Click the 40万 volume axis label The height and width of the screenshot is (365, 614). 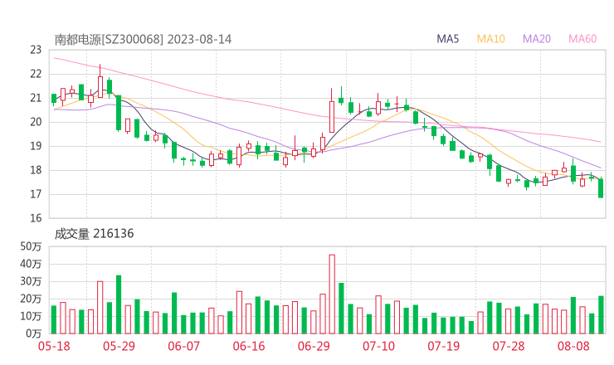pyautogui.click(x=31, y=264)
